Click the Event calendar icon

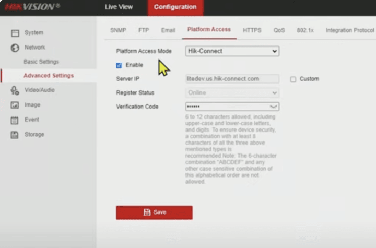(x=15, y=120)
